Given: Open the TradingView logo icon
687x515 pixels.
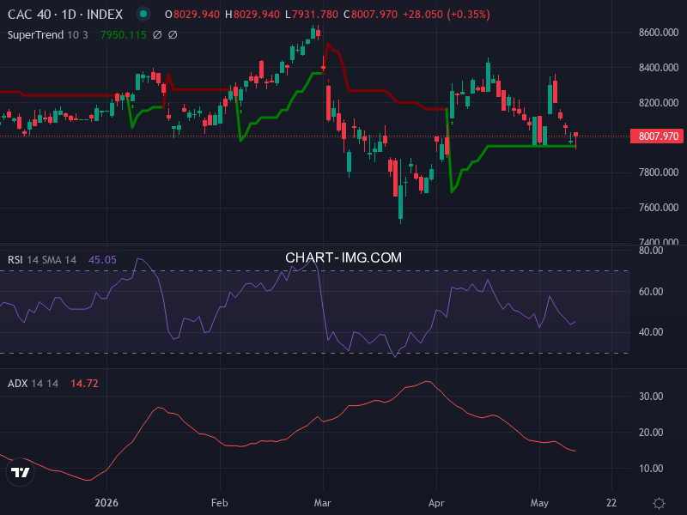Looking at the screenshot, I should click(20, 472).
